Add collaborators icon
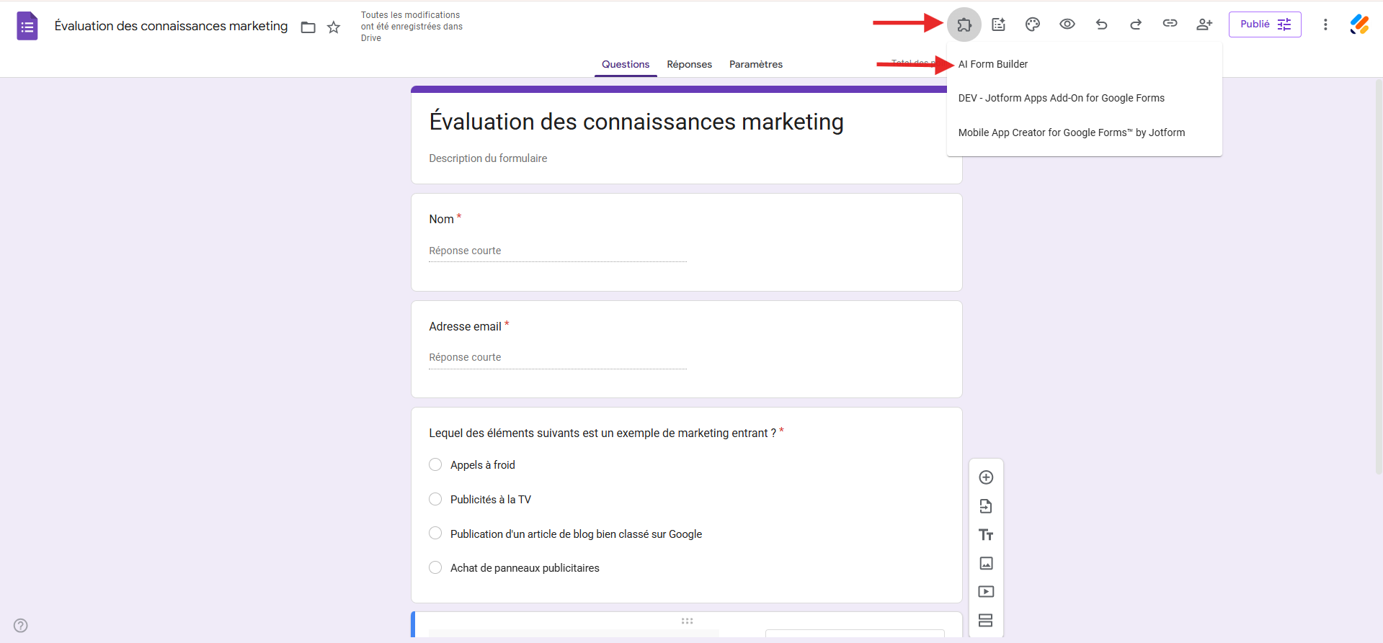 [x=1204, y=24]
